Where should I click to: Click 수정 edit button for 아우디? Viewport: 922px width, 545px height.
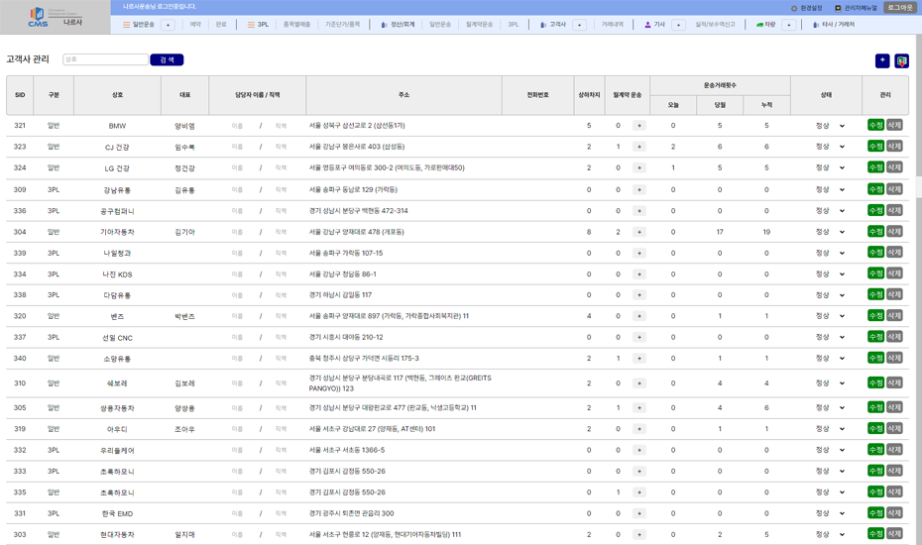click(875, 429)
